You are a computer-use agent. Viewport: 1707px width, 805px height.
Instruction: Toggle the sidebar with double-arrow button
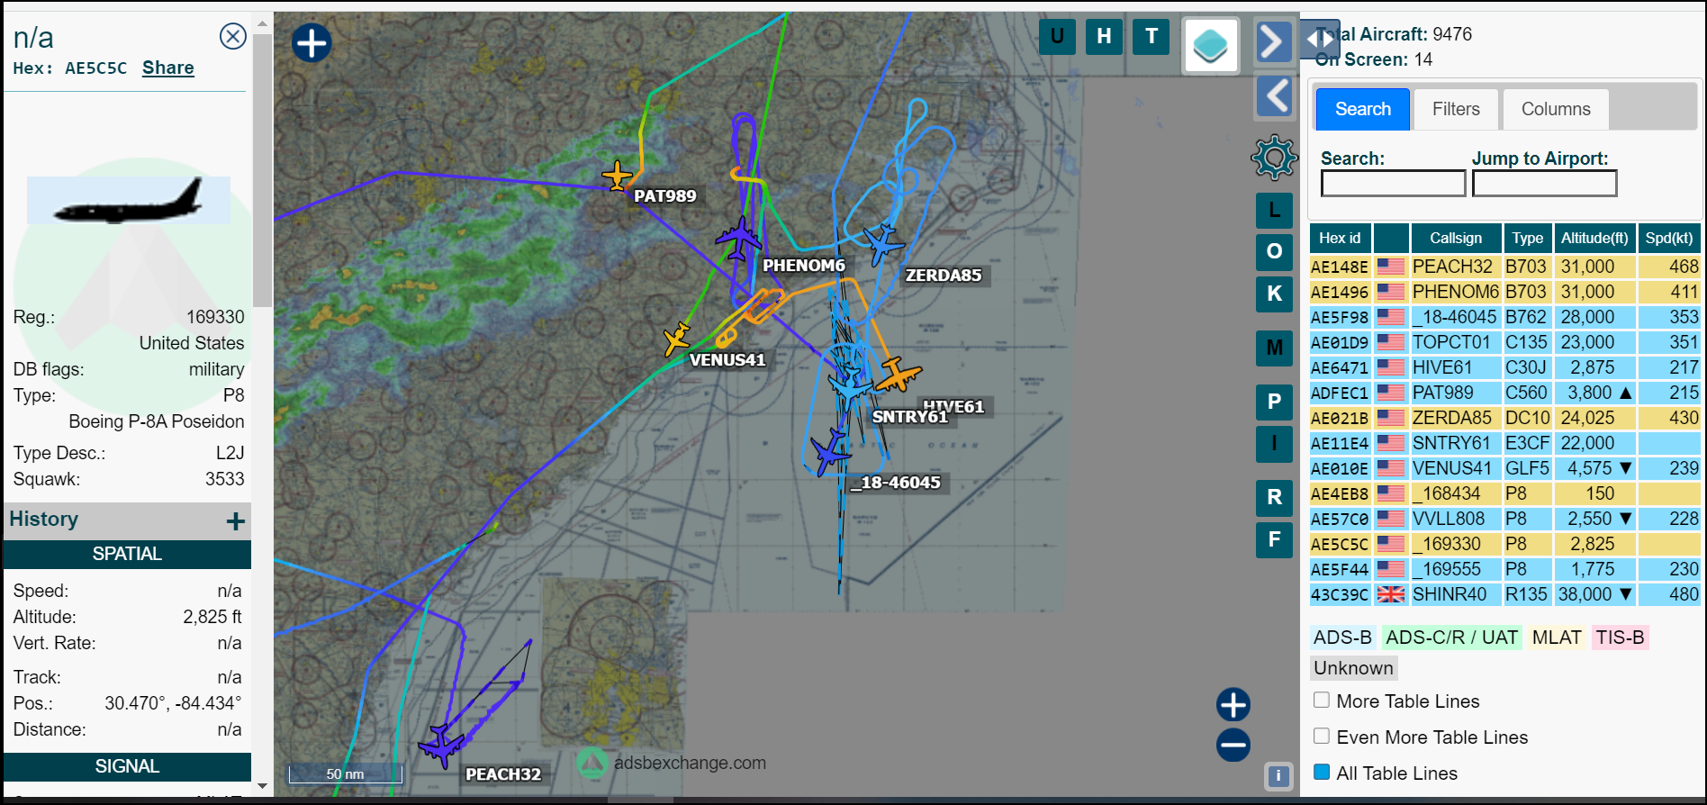click(1320, 40)
